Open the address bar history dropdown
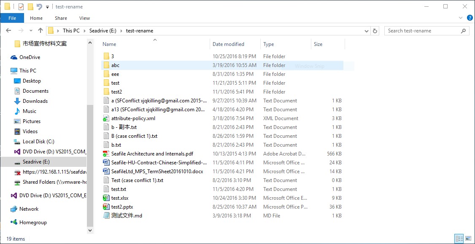The width and height of the screenshot is (475, 244). (x=367, y=31)
